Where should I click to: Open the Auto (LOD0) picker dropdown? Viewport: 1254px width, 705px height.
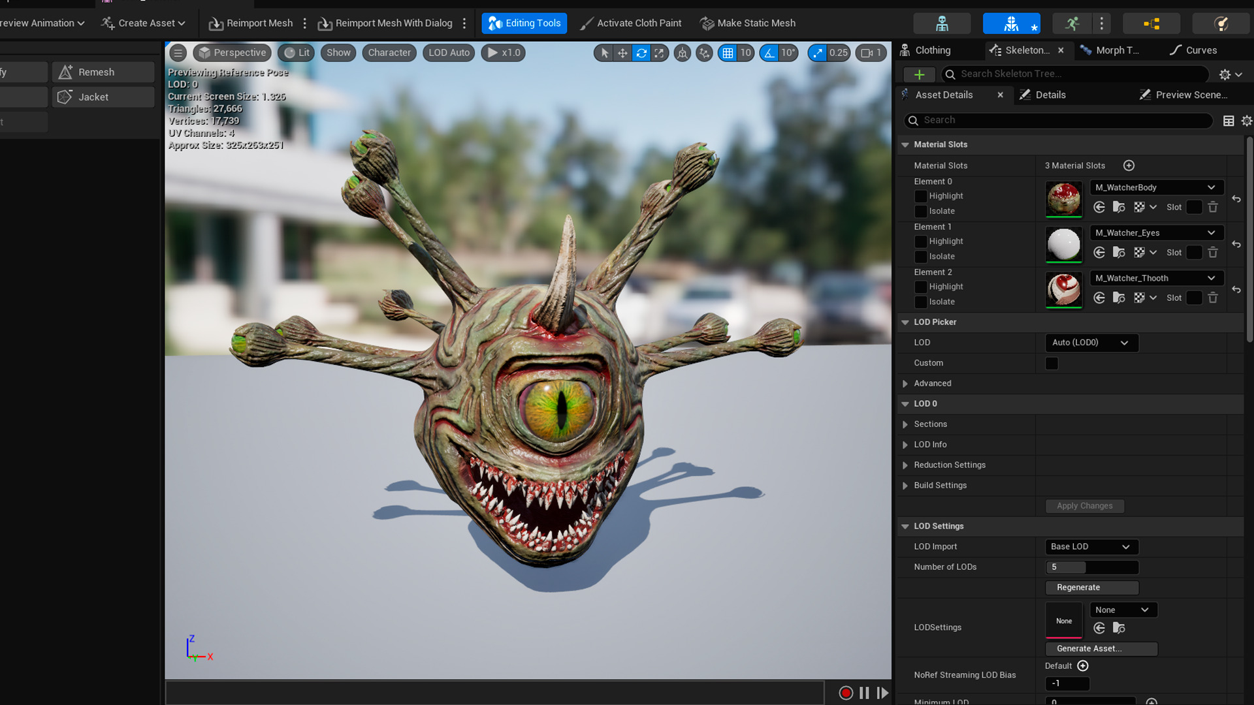point(1092,343)
